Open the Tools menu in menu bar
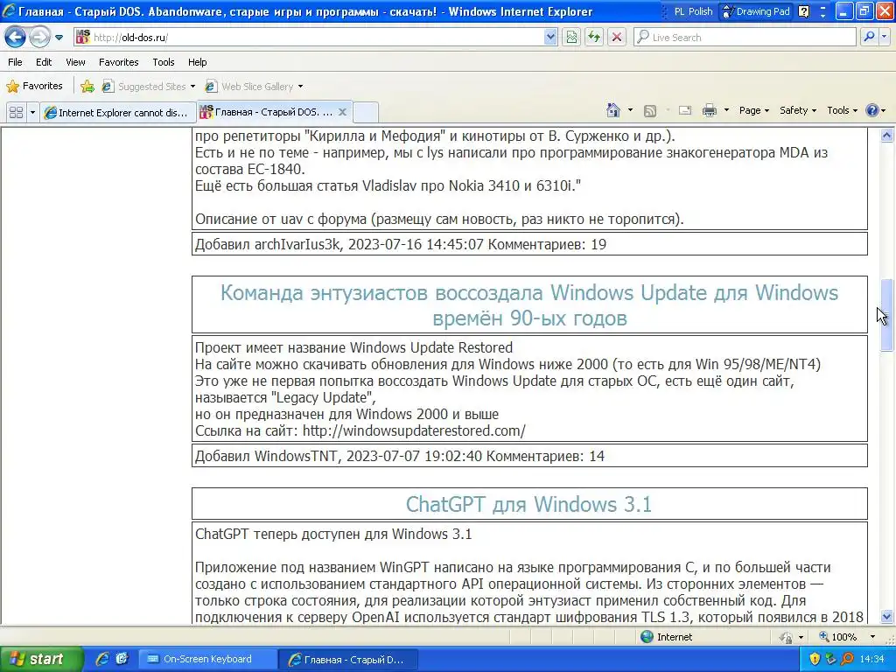The height and width of the screenshot is (672, 896). [x=163, y=62]
